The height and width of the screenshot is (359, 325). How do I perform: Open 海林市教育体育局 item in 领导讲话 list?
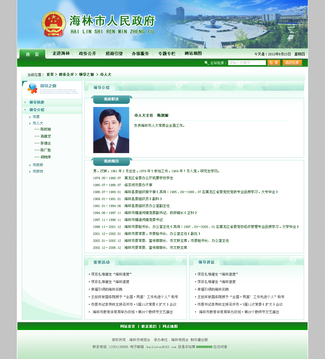tap(239, 312)
